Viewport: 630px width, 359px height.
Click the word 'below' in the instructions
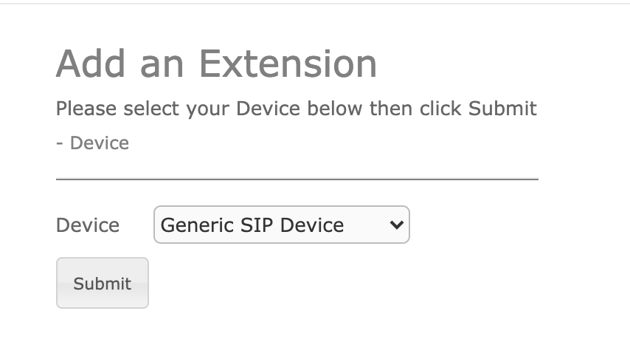click(335, 109)
